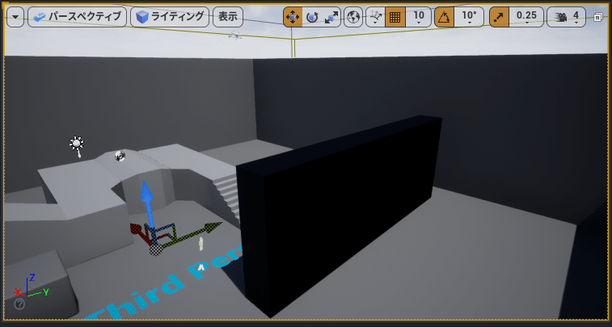
Task: Select the translate (move) gizmo mode
Action: [293, 17]
